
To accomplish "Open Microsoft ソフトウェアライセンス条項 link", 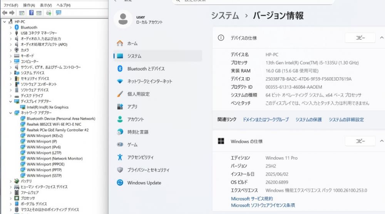I will 263,205.
